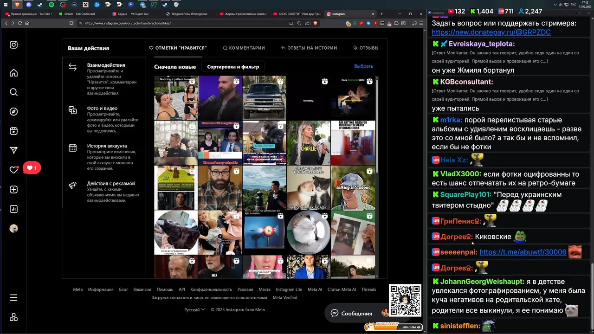This screenshot has width=594, height=334.
Task: Switch to ОТМЕТКИ "НРАВИТСЯ" tab
Action: (178, 48)
